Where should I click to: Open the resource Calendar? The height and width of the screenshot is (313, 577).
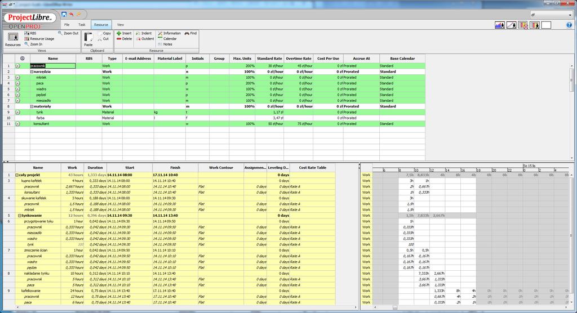[167, 39]
